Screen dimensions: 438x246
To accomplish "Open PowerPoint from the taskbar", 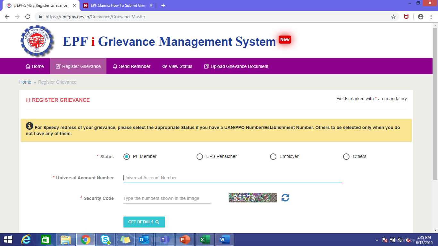I will click(185, 240).
